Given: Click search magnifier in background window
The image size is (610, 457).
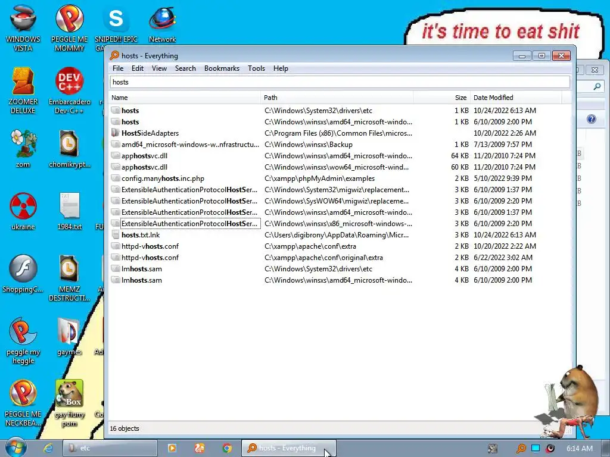Looking at the screenshot, I should point(597,86).
